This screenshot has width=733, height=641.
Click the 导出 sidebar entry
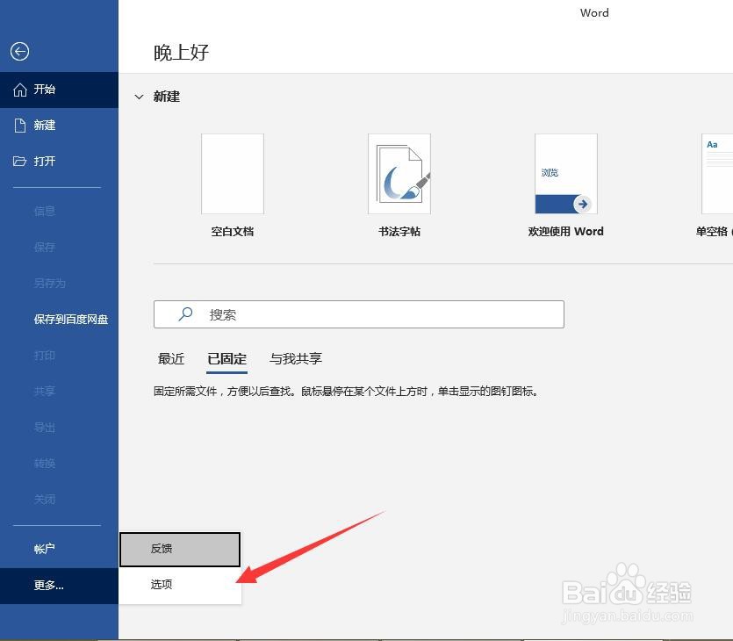coord(59,428)
